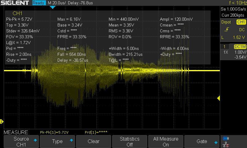Open the measurement Type selector

[x=57, y=142]
